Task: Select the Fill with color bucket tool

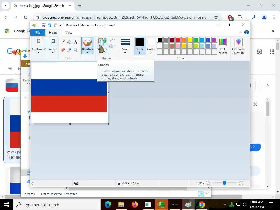Action: [x=69, y=42]
